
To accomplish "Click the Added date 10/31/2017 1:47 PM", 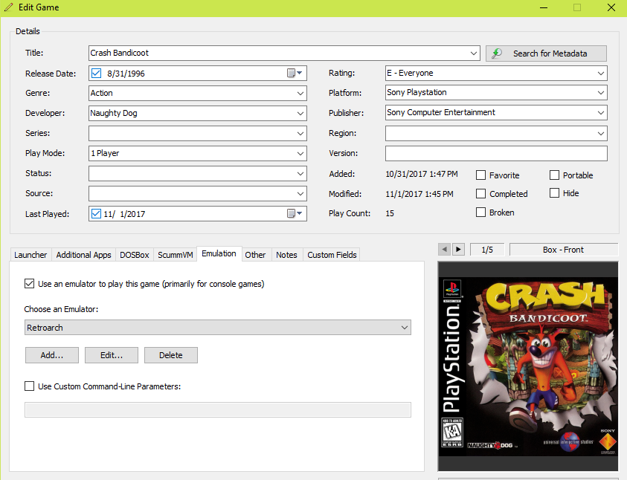I will tap(422, 174).
